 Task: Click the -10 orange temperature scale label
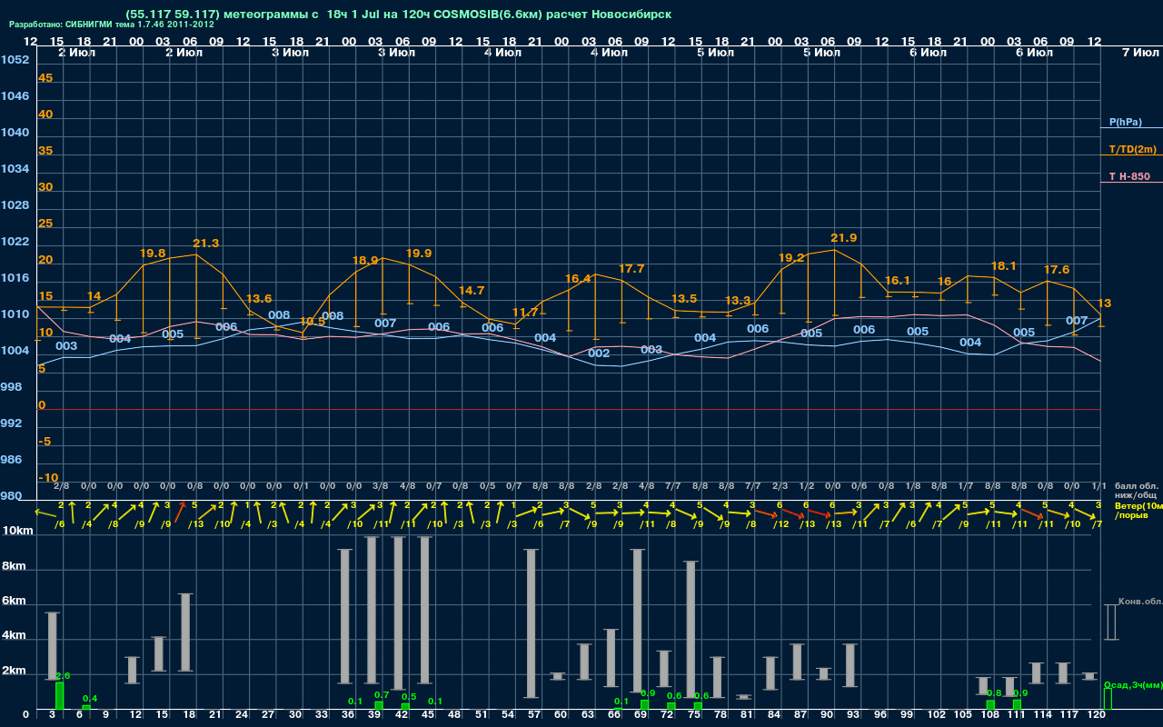pos(48,478)
